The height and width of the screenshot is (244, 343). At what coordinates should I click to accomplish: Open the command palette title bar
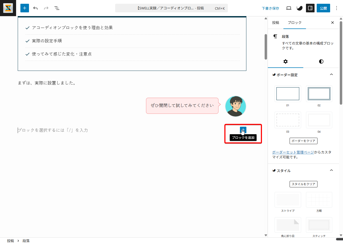171,8
